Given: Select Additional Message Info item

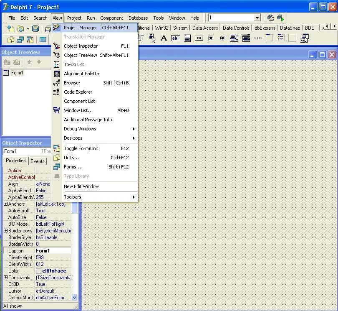Looking at the screenshot, I should pyautogui.click(x=95, y=120).
